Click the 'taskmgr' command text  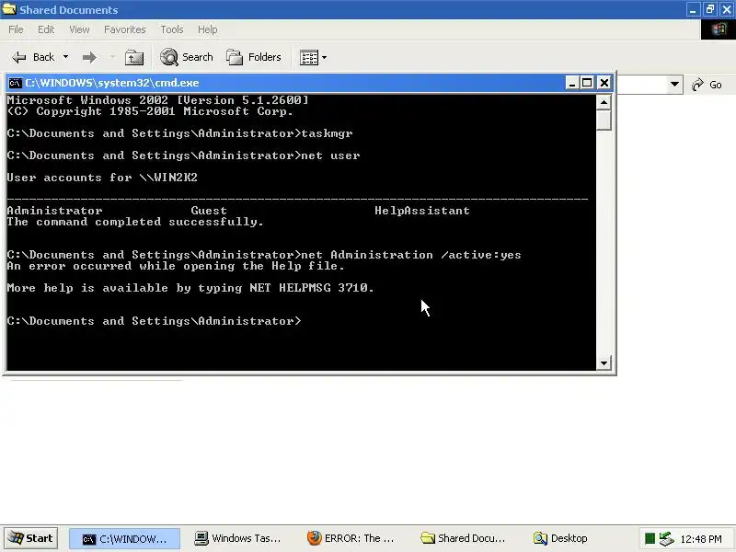(x=327, y=133)
